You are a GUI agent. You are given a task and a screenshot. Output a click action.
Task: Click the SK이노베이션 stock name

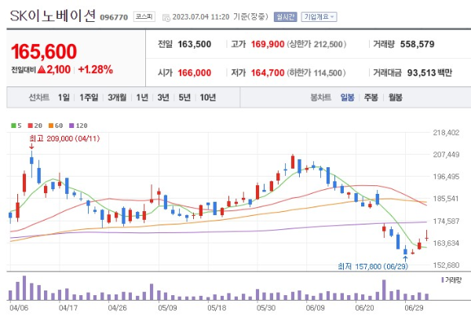pyautogui.click(x=53, y=16)
